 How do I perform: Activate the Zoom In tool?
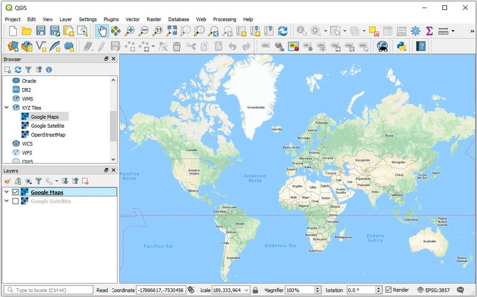(129, 31)
